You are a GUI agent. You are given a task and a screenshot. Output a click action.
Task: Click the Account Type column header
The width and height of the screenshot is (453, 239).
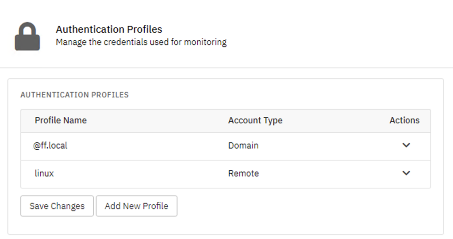pyautogui.click(x=255, y=120)
